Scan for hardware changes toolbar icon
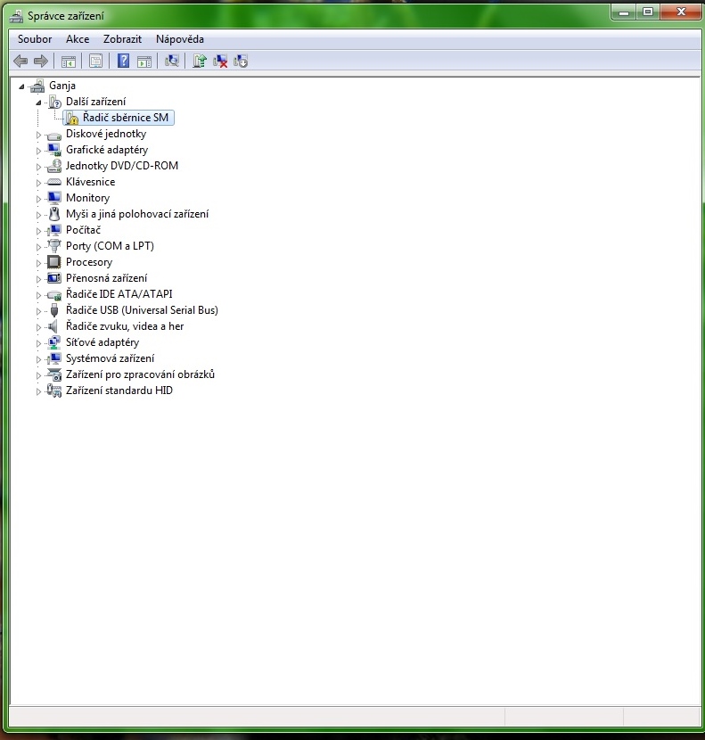The height and width of the screenshot is (740, 705). (172, 61)
